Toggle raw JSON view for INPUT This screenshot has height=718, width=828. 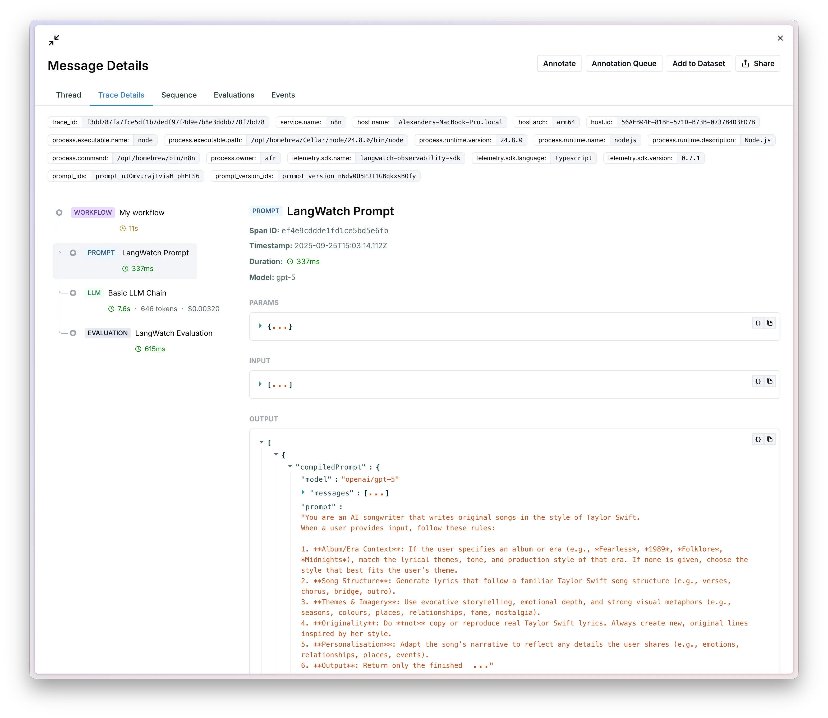(x=758, y=381)
